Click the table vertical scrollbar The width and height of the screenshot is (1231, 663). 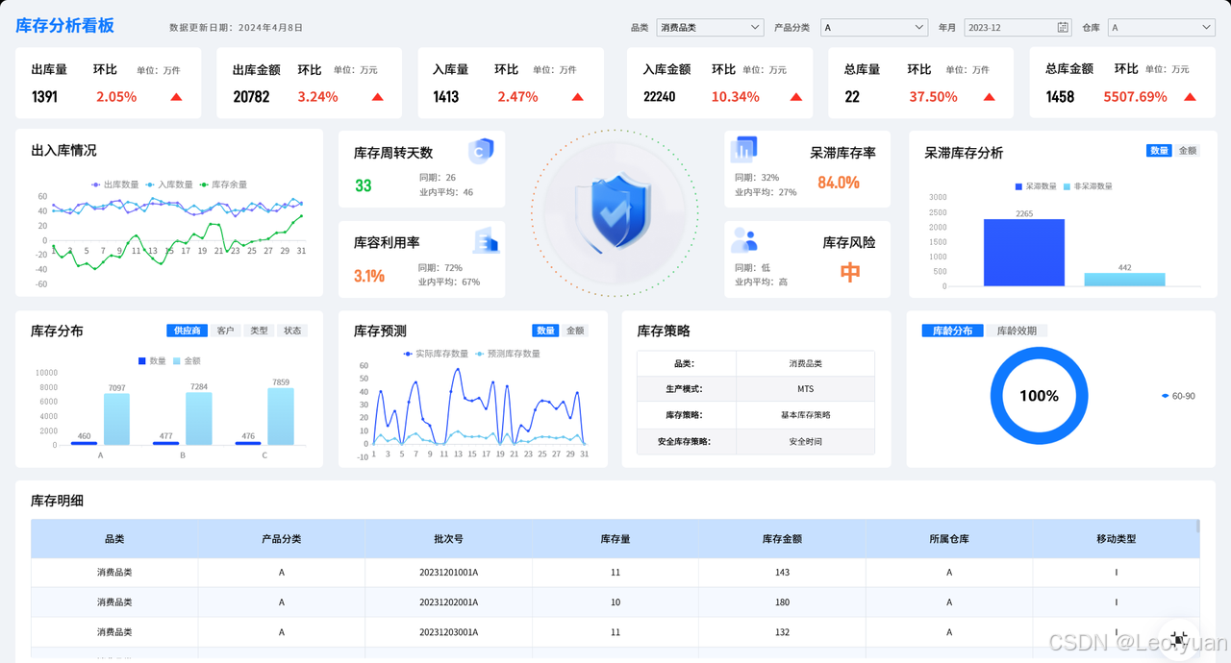coord(1197,526)
